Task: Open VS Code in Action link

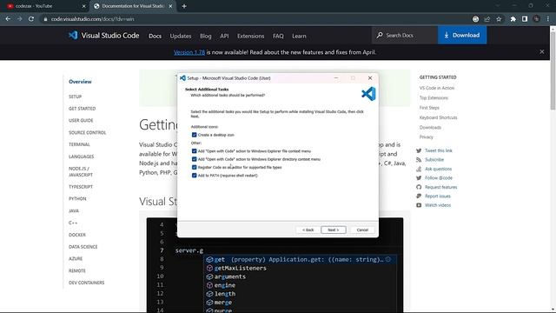Action: click(x=437, y=88)
